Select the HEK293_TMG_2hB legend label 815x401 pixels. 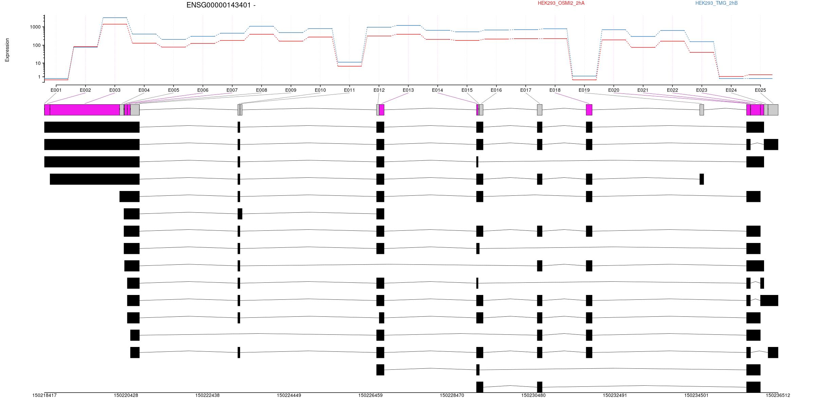(x=717, y=3)
